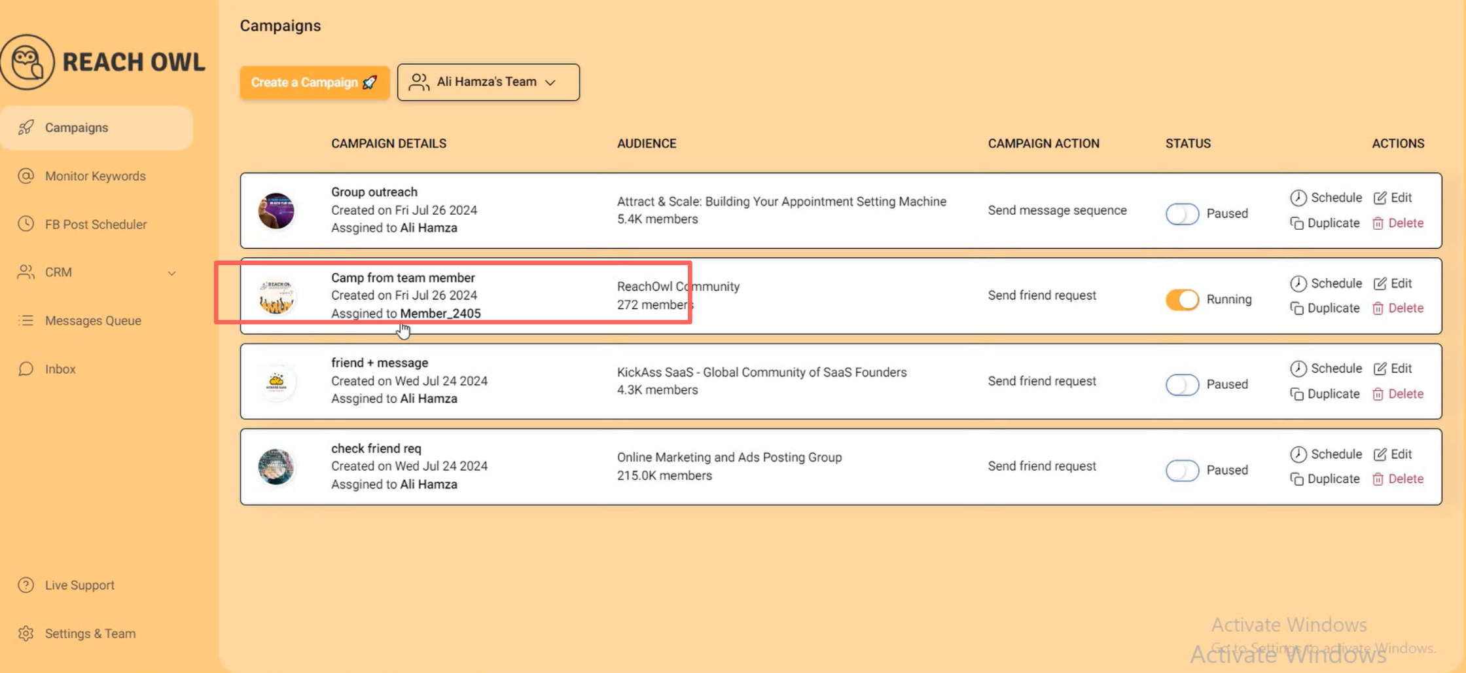Click 'Send message sequence' action text
Image resolution: width=1466 pixels, height=673 pixels.
[1057, 210]
